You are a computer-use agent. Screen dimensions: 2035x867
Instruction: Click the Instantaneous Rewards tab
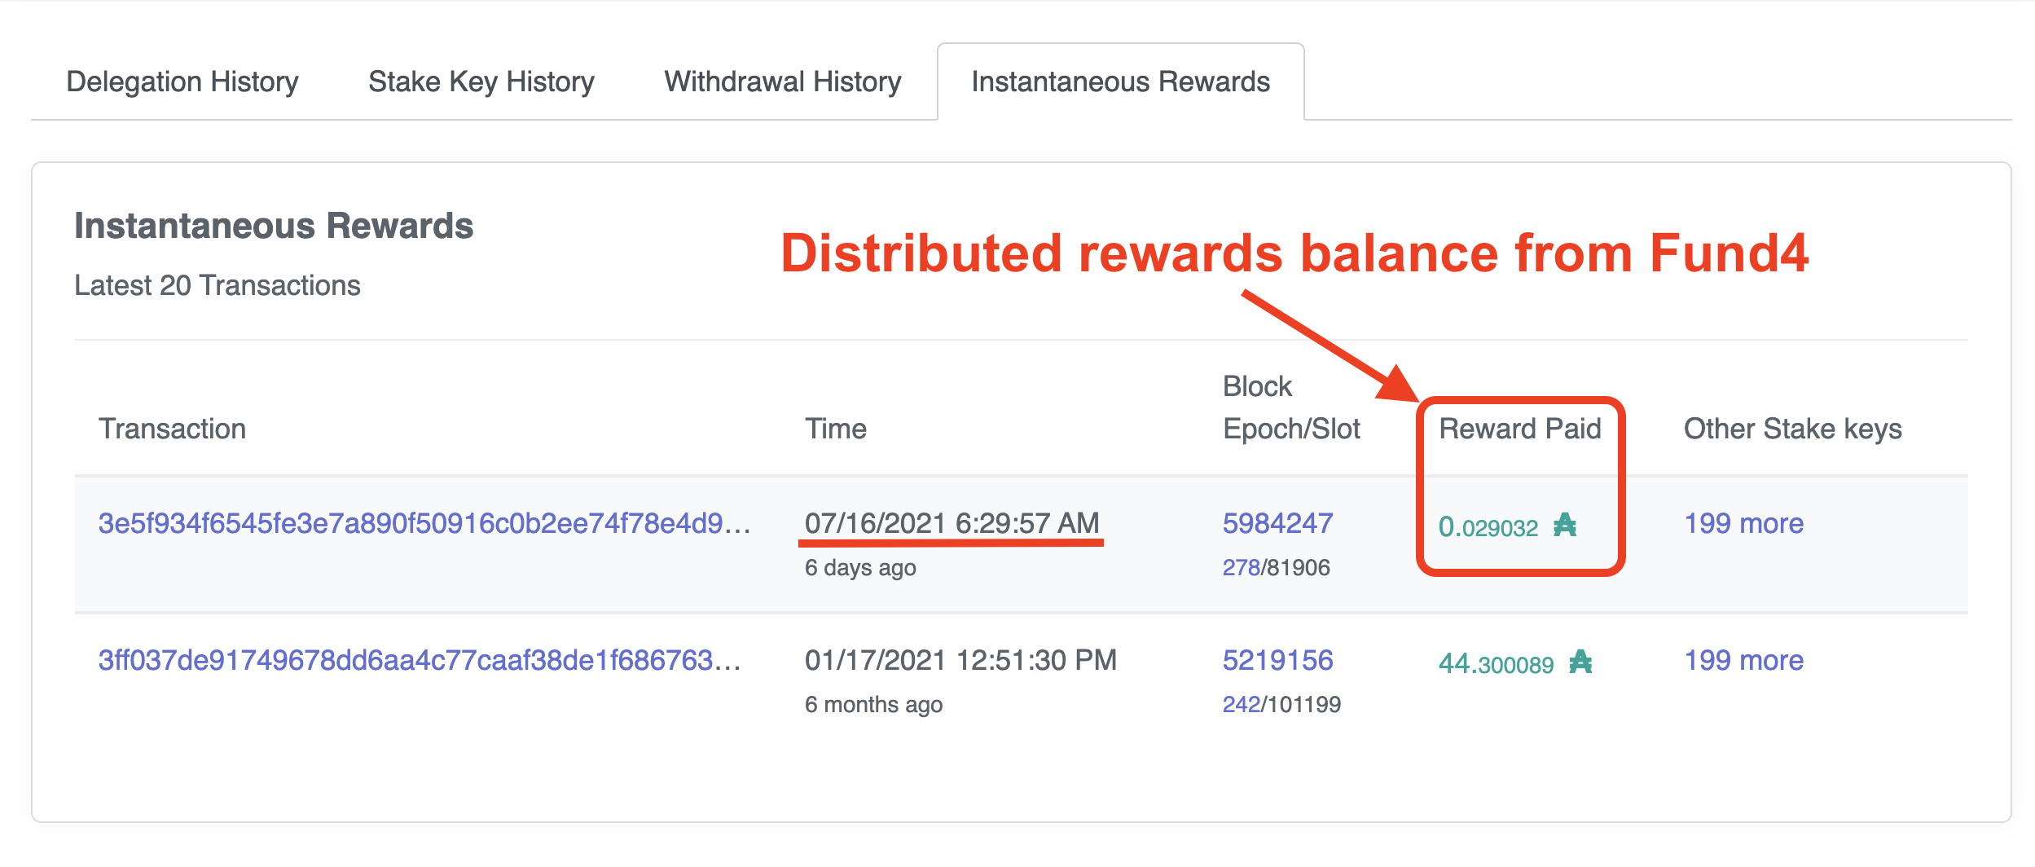click(1120, 82)
